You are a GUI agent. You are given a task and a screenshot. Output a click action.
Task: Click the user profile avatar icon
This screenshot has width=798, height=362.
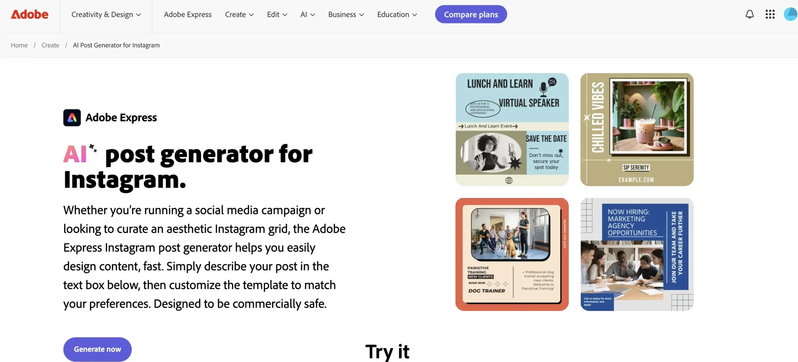pyautogui.click(x=789, y=14)
